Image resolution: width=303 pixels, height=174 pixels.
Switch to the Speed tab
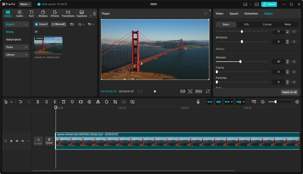coord(233,13)
